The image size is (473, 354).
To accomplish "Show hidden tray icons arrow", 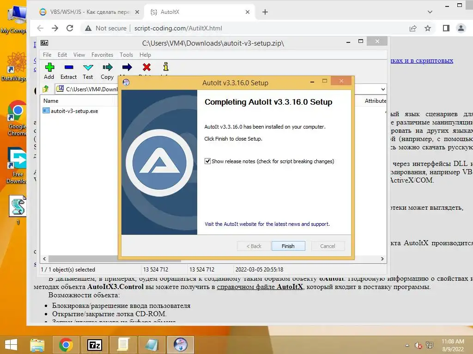I will coord(407,345).
